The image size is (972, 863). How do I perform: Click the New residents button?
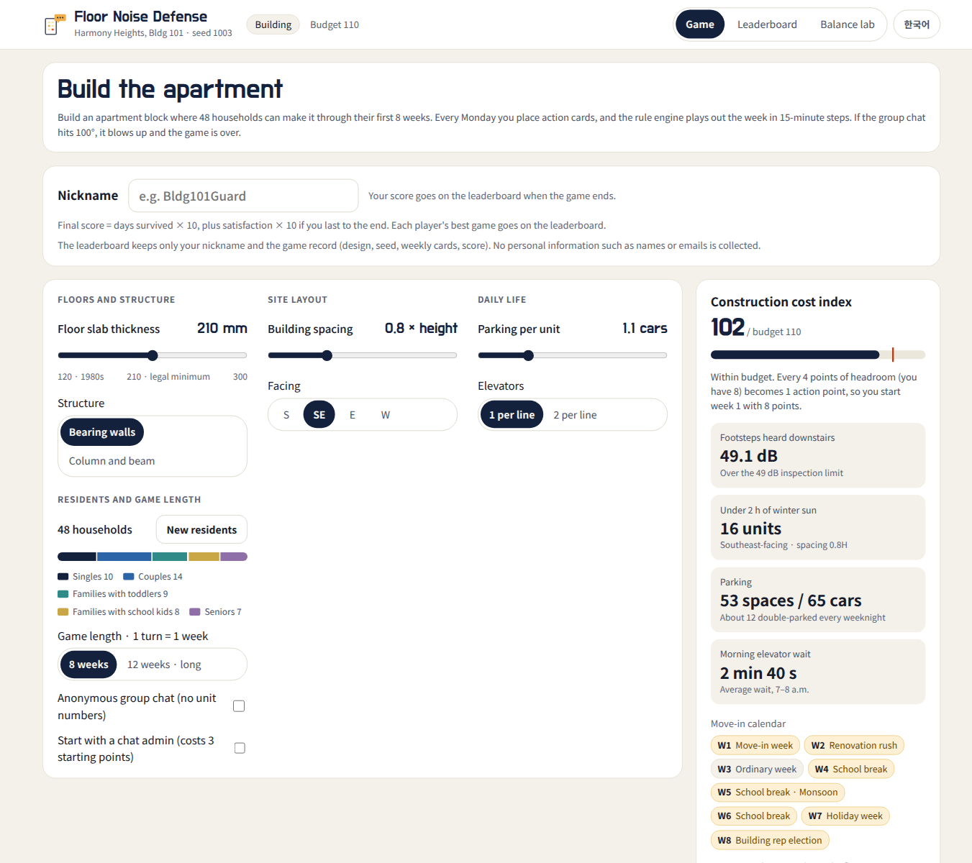(201, 530)
